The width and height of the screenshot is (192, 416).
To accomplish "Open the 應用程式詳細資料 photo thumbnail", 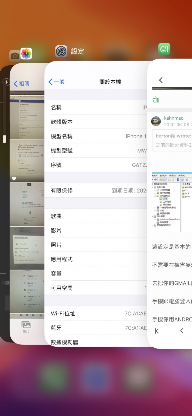I will coord(27,248).
